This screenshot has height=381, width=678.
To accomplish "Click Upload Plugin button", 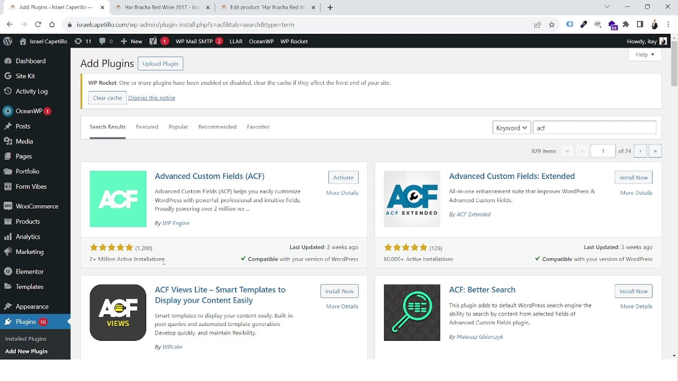I will coord(160,63).
